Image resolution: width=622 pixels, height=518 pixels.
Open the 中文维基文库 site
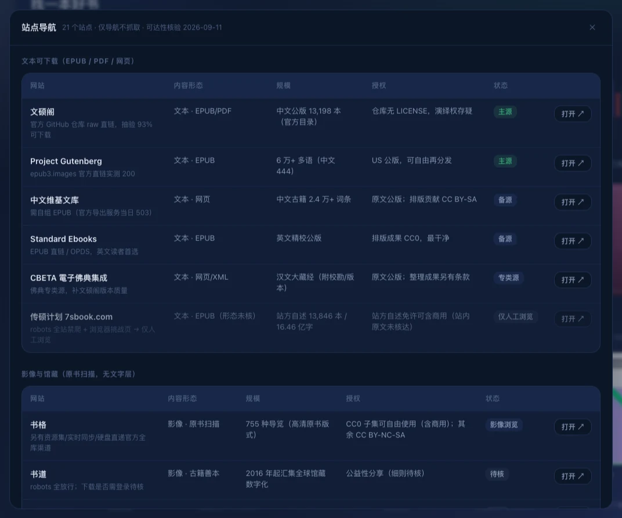573,202
